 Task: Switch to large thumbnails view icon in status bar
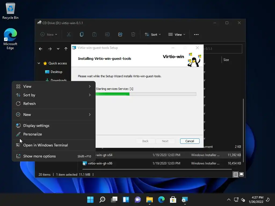point(241,174)
